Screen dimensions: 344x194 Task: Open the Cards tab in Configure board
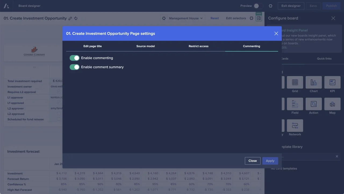284,59
